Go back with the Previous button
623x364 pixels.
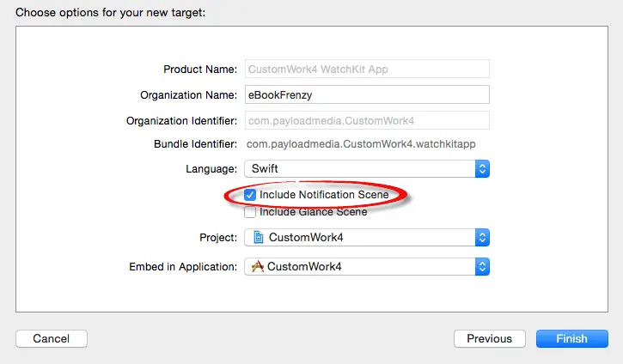pyautogui.click(x=489, y=339)
